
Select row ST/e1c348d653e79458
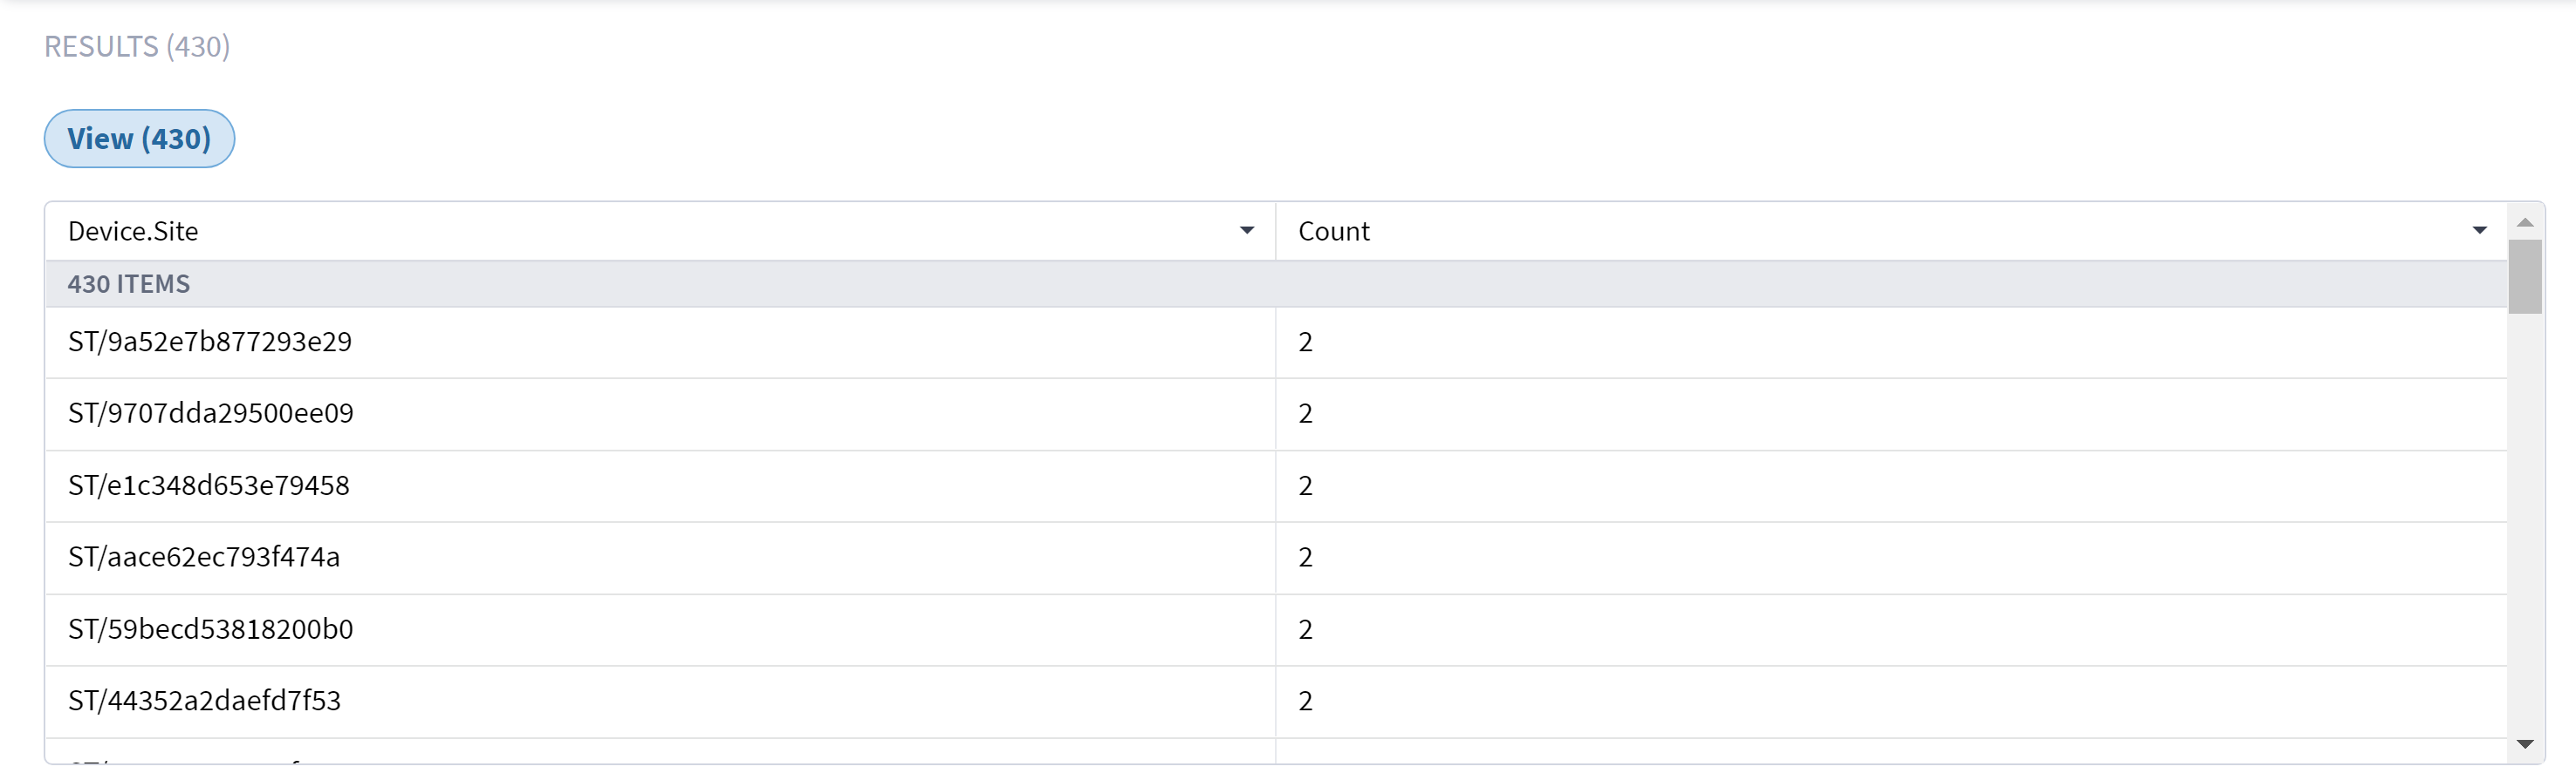[x=208, y=485]
